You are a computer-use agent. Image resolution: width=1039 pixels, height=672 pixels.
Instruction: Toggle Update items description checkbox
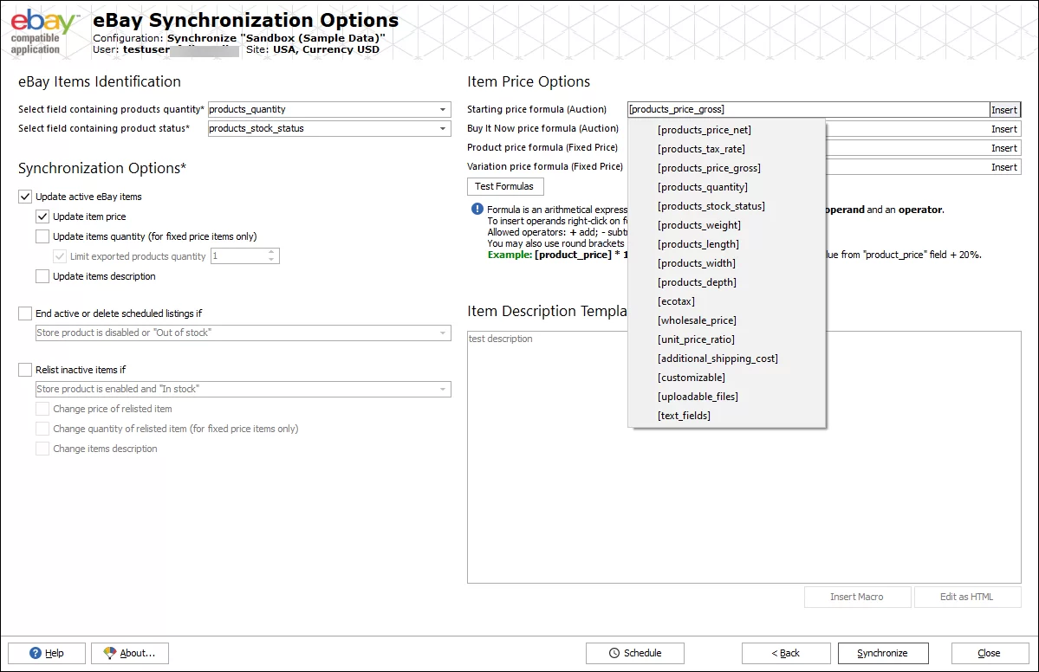pyautogui.click(x=42, y=276)
